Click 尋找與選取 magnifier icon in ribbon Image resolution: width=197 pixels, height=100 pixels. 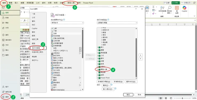pyautogui.click(x=169, y=8)
